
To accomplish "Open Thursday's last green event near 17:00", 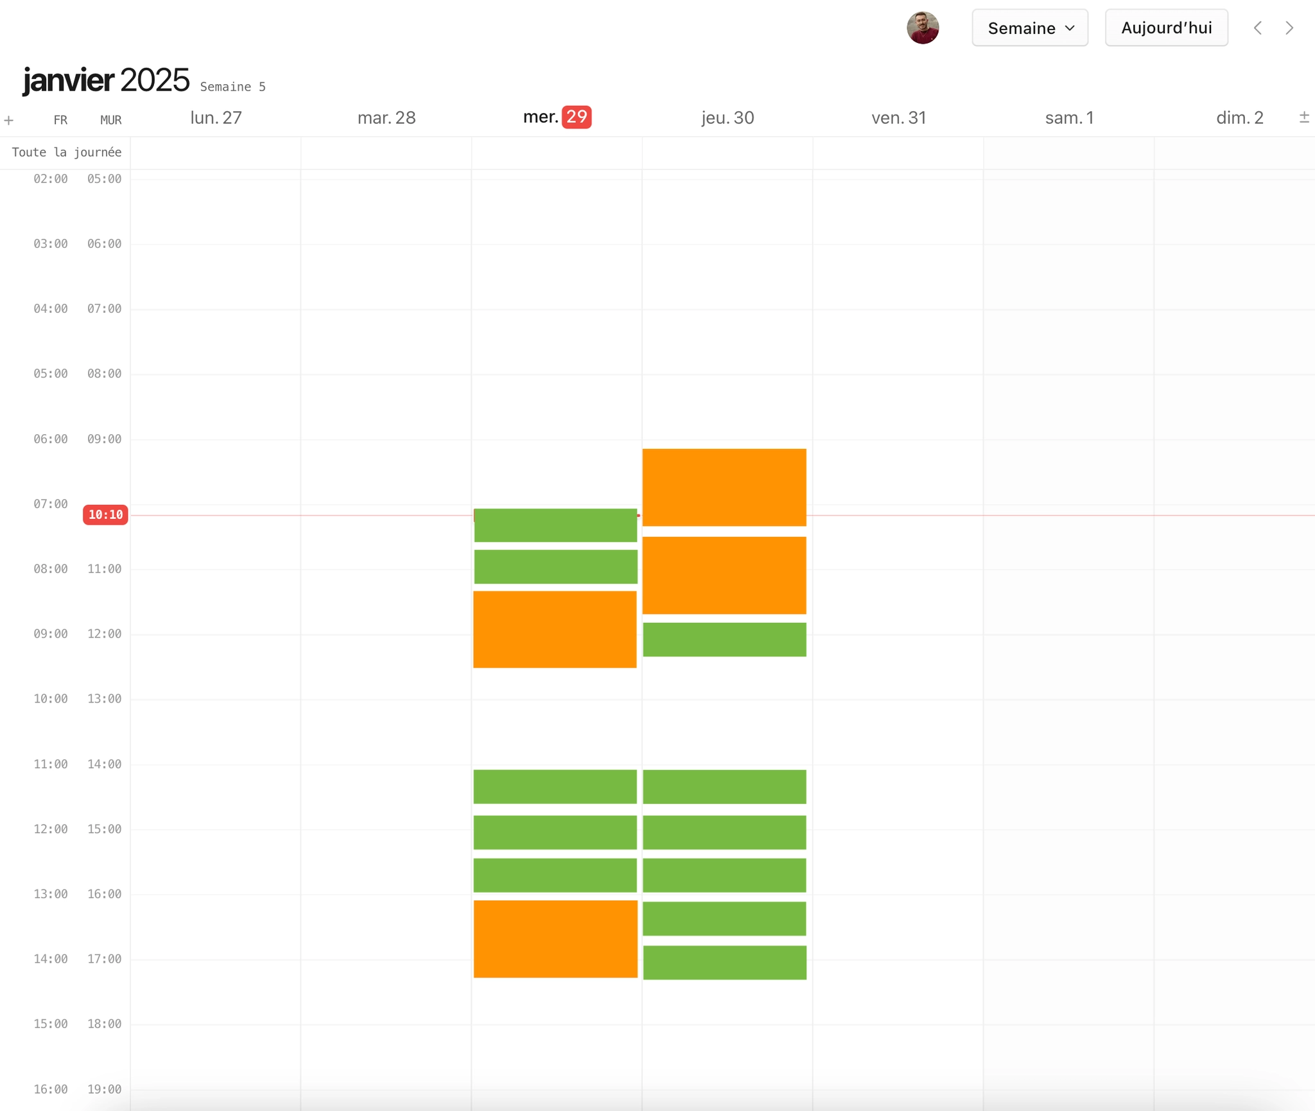I will coord(724,962).
